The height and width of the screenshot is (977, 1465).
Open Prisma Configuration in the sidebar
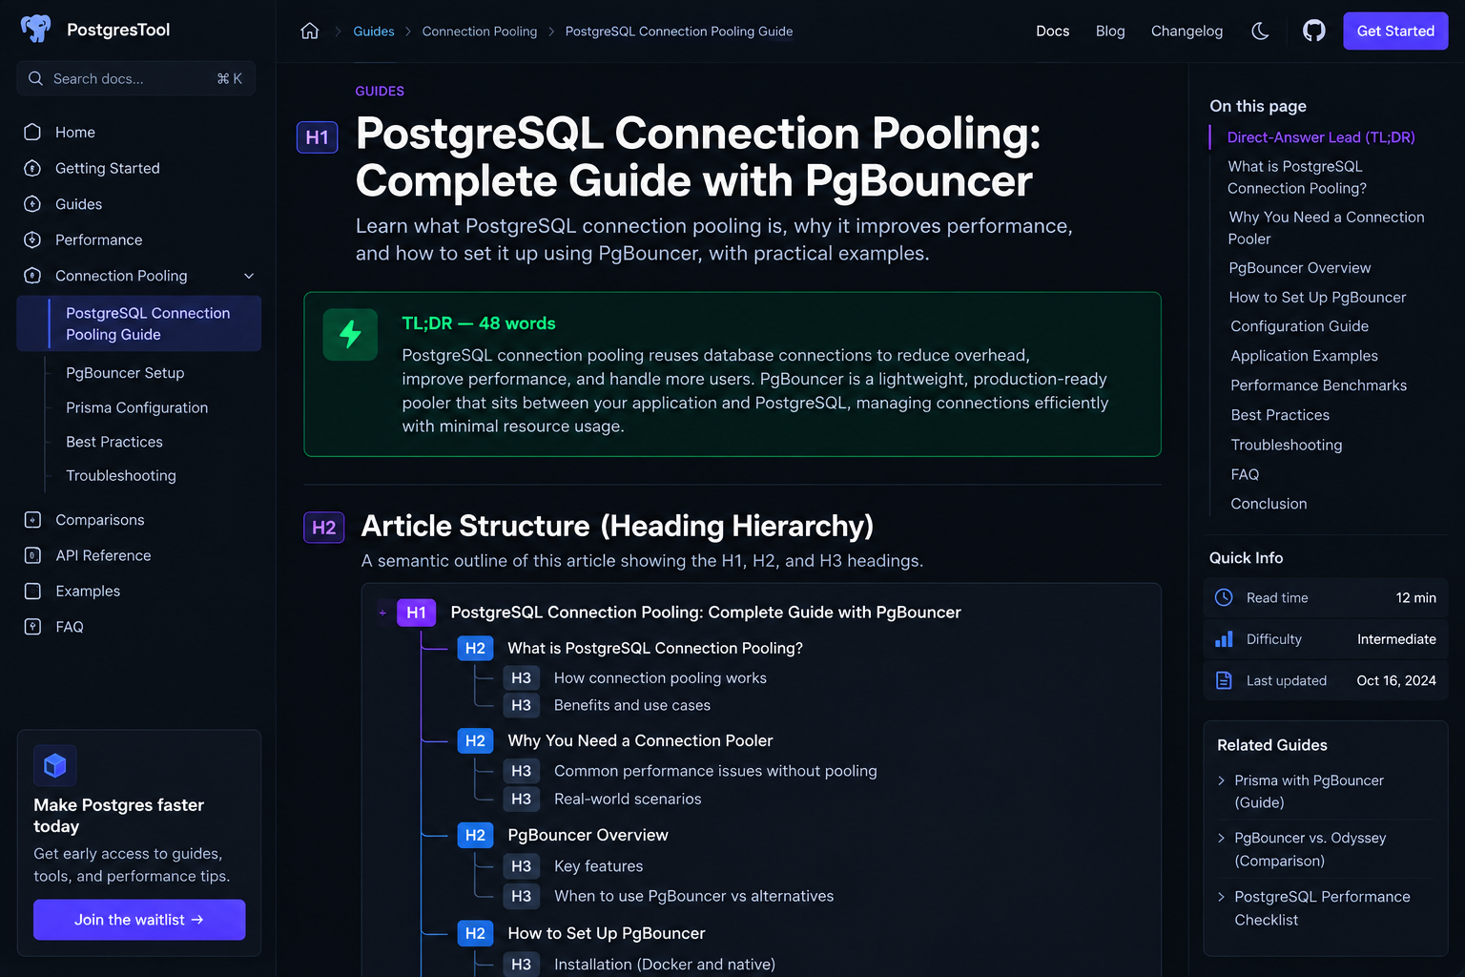click(x=136, y=407)
